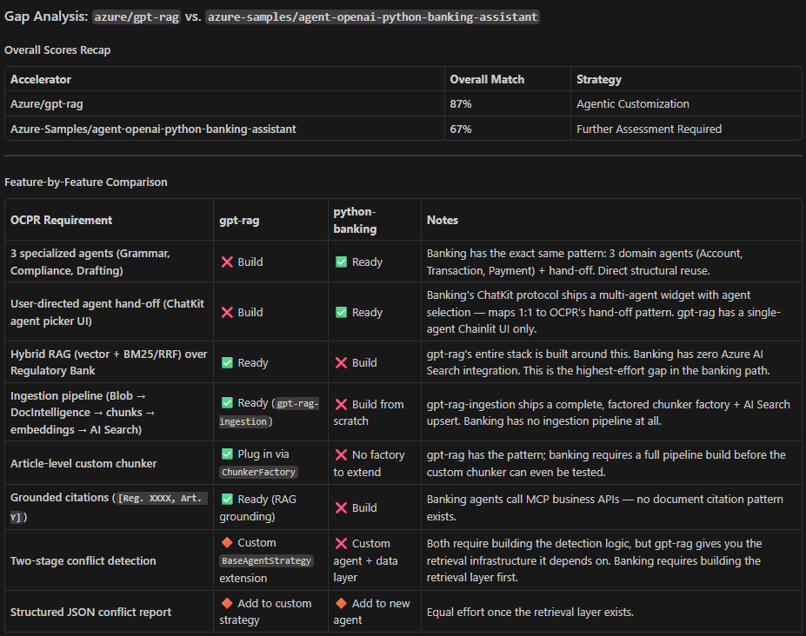Click User-directed agent hand-off requirement cell
Image resolution: width=806 pixels, height=636 pixels.
pos(107,312)
